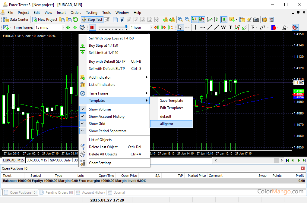Close the Open Positions panel
This screenshot has height=203, width=307.
(x=303, y=168)
